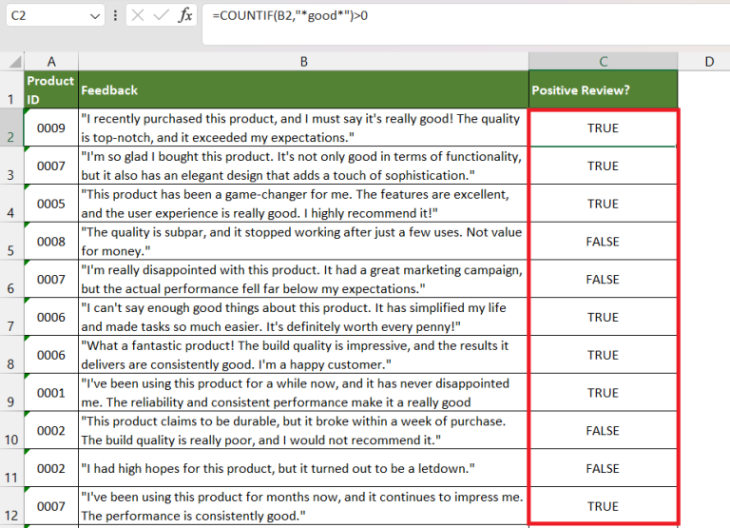
Task: Click the "Feedback" header cell
Action: (x=303, y=89)
